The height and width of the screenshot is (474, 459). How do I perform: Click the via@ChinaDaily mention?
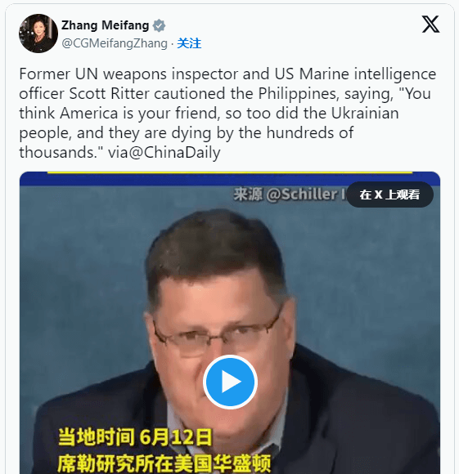164,152
